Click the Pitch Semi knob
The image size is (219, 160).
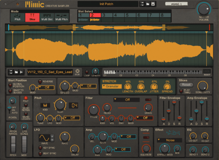pyautogui.click(x=60, y=105)
